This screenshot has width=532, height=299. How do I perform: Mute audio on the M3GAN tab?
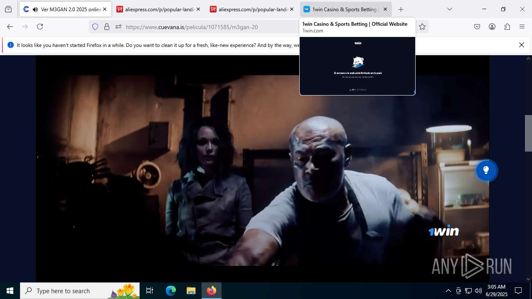35,9
